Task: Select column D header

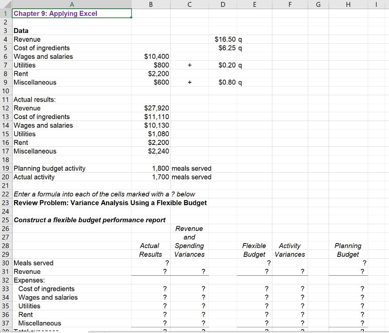Action: 223,4
